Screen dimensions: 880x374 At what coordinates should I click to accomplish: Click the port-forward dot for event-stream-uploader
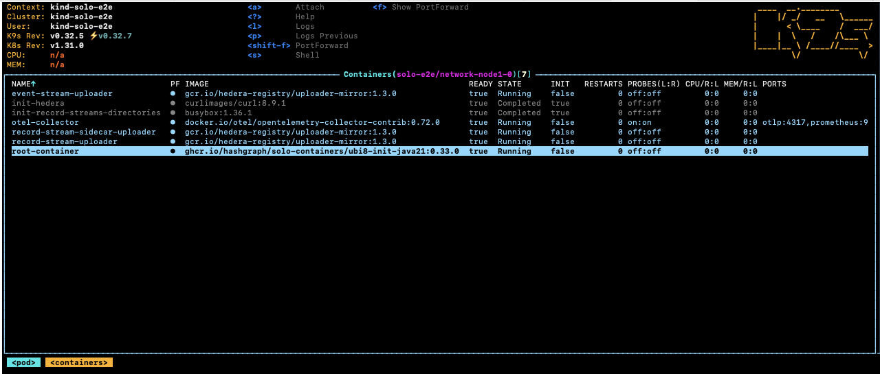tap(173, 93)
